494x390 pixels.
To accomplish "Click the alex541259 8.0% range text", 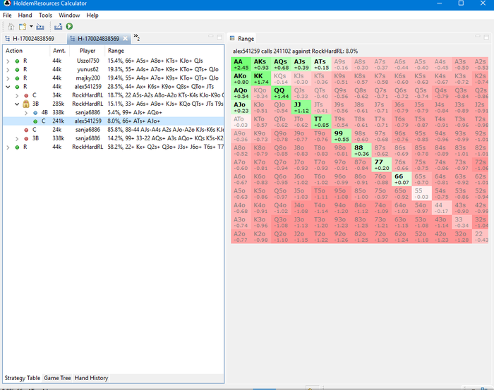I will (133, 121).
